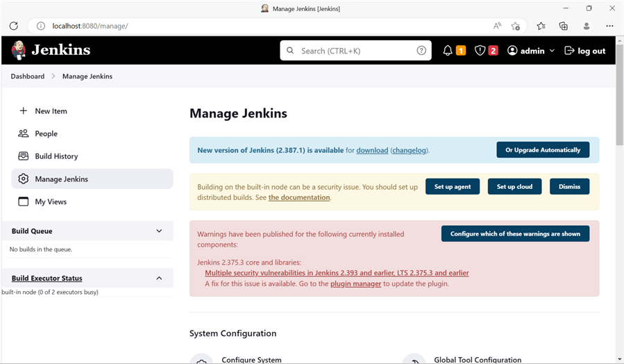Click the site information icon in address bar
Screen dimensions: 624x364
point(40,26)
